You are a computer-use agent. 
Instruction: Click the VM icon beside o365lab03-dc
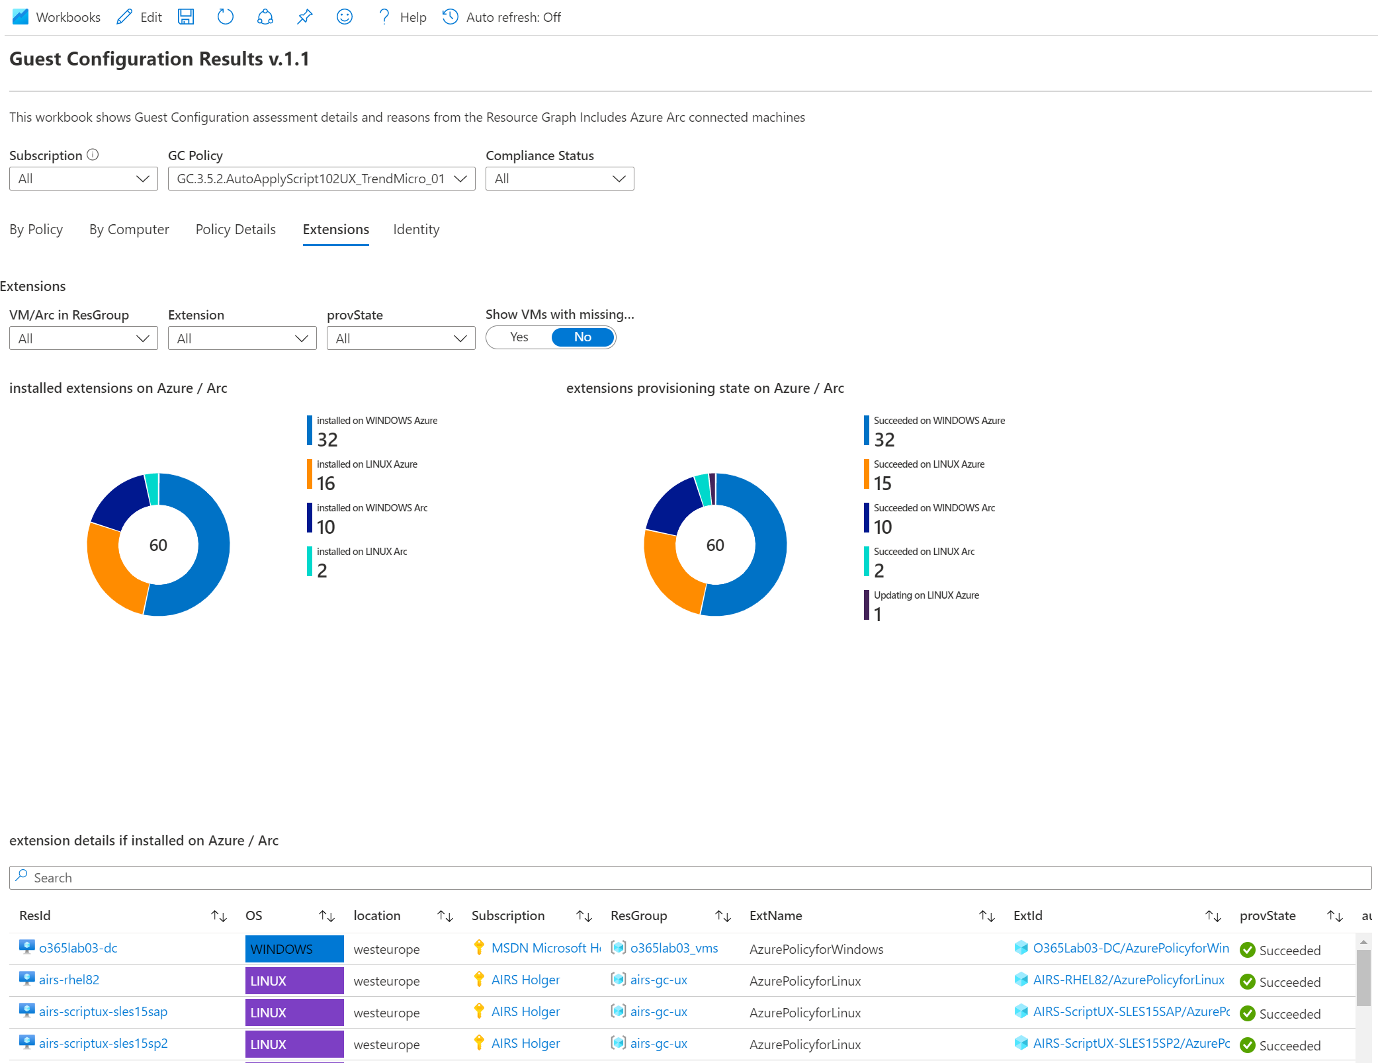[26, 947]
